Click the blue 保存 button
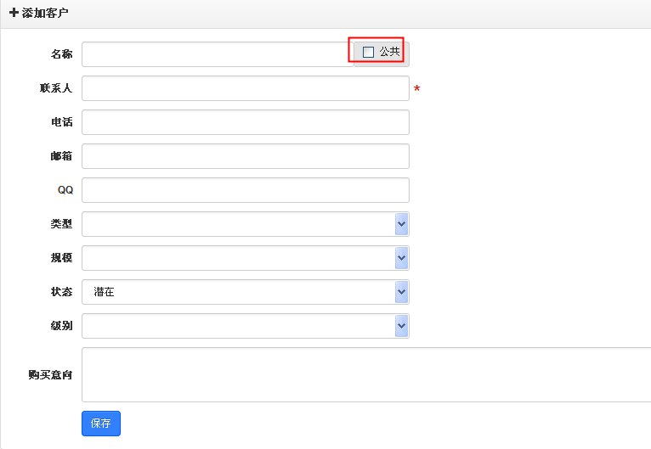Image resolution: width=651 pixels, height=449 pixels. click(101, 424)
